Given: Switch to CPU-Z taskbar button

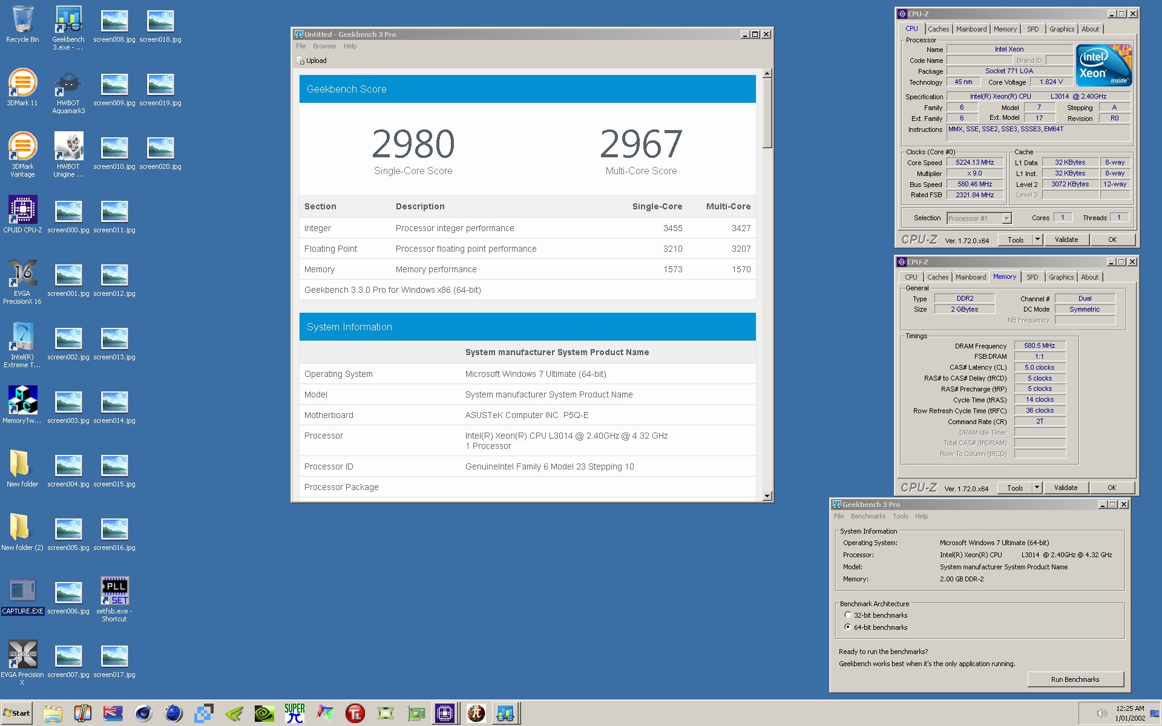Looking at the screenshot, I should 445,713.
